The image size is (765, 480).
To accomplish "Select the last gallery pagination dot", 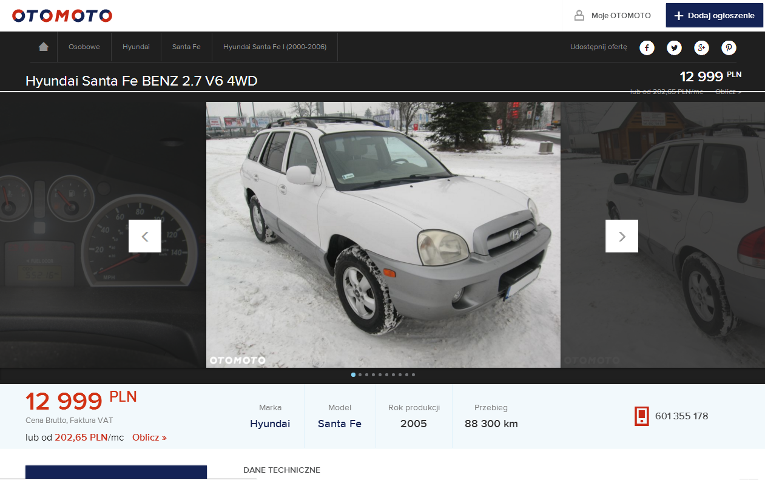I will (414, 375).
